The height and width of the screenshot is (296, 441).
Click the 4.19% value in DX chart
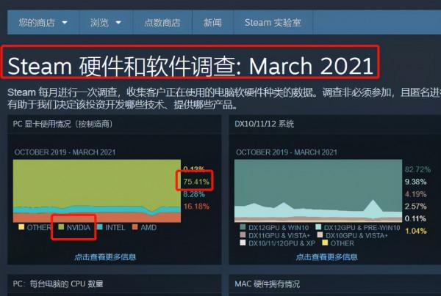point(416,194)
